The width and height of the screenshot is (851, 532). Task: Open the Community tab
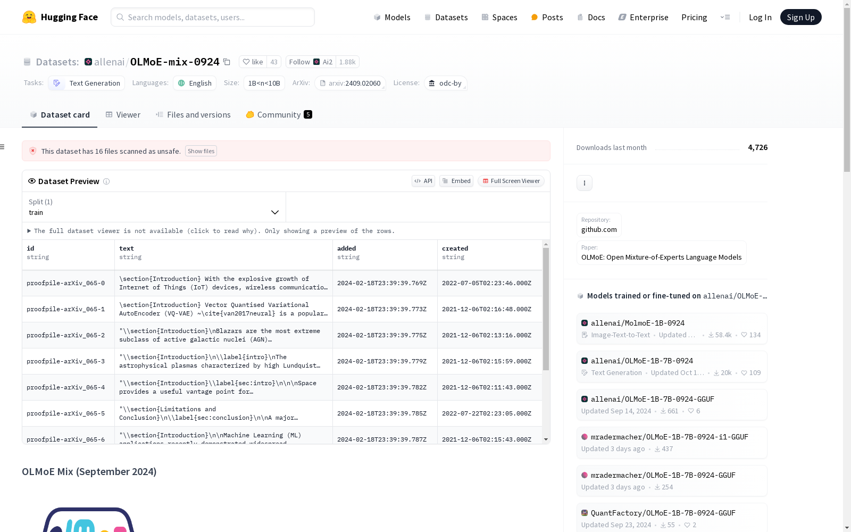[x=279, y=115]
